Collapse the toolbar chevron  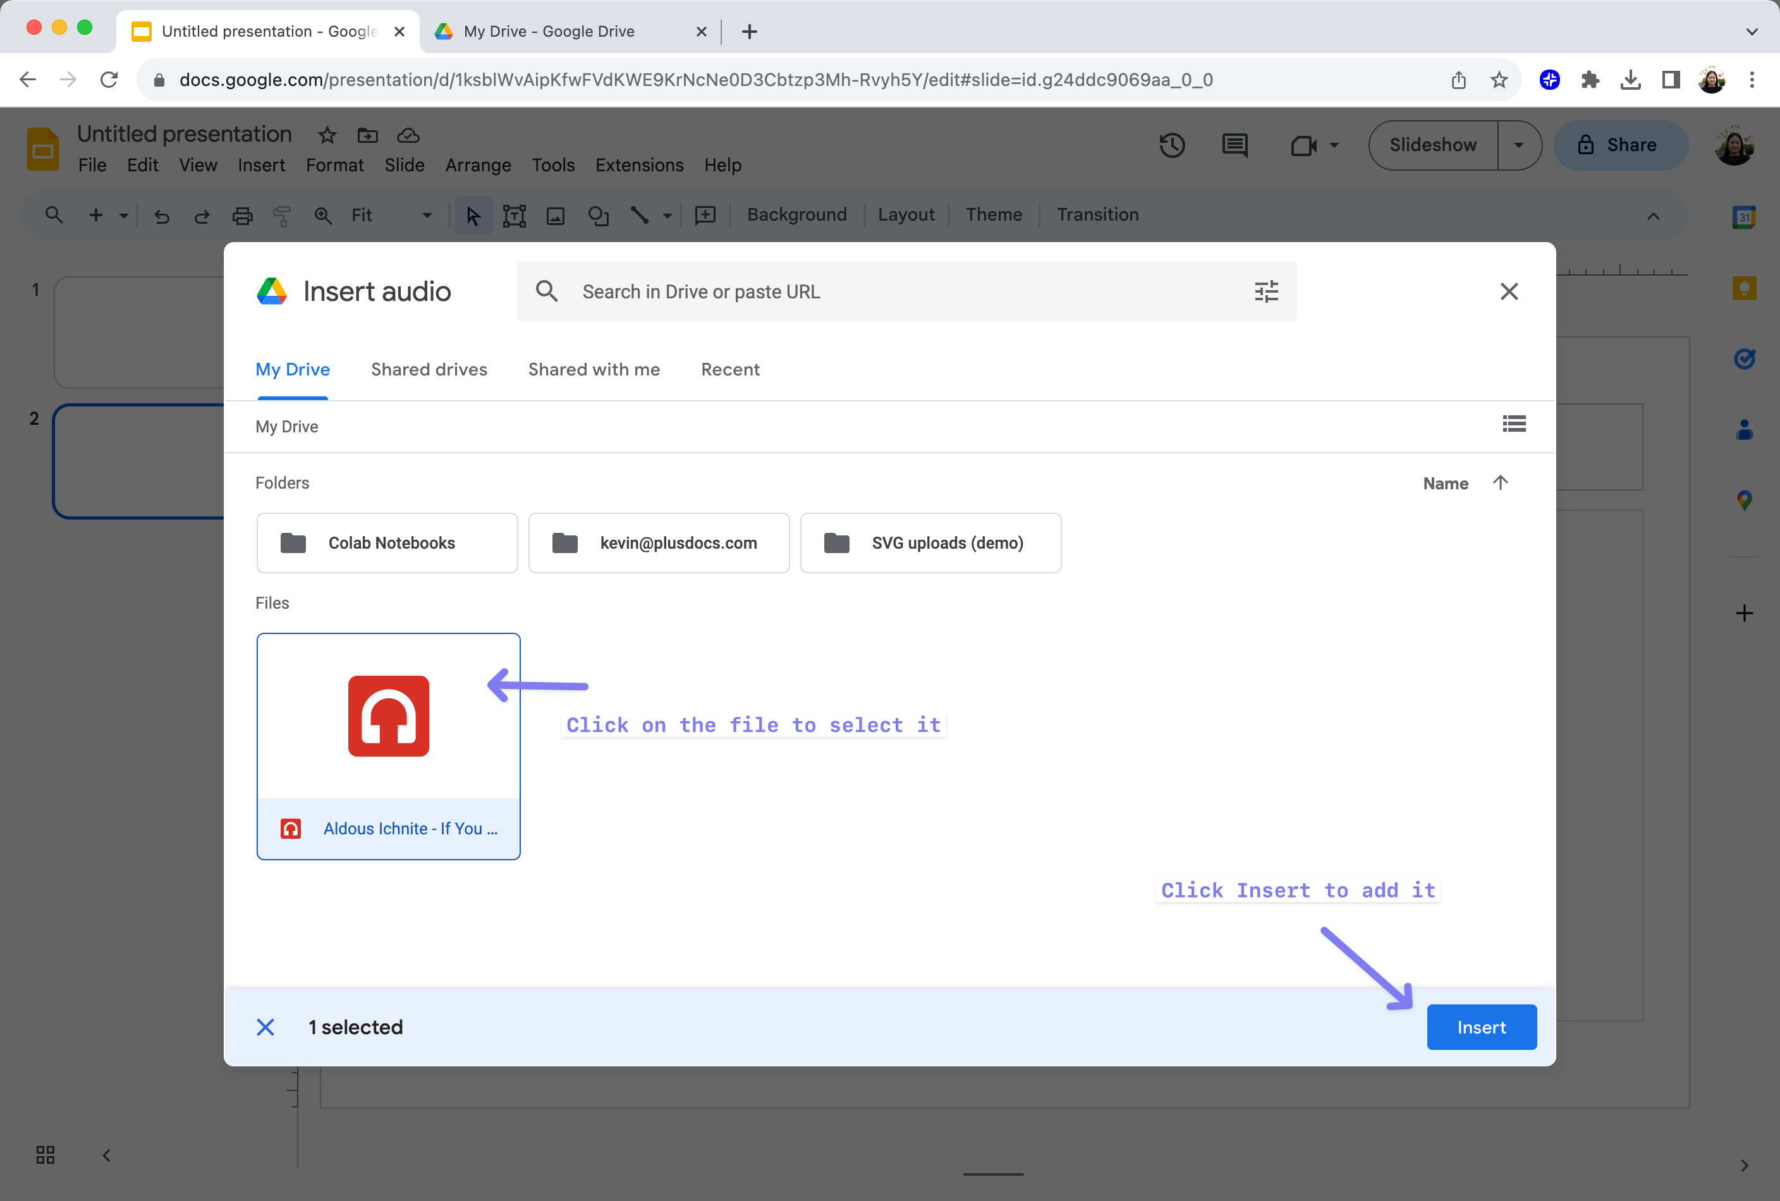1653,216
